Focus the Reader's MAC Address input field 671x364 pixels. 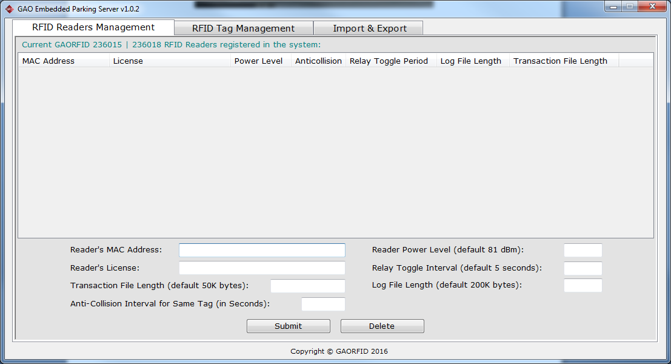(262, 250)
